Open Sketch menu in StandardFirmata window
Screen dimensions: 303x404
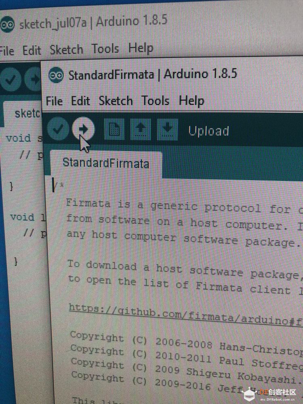[116, 101]
